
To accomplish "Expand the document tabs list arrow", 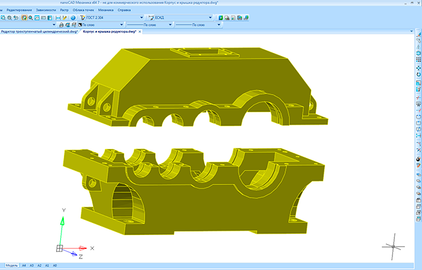I will click(411, 31).
